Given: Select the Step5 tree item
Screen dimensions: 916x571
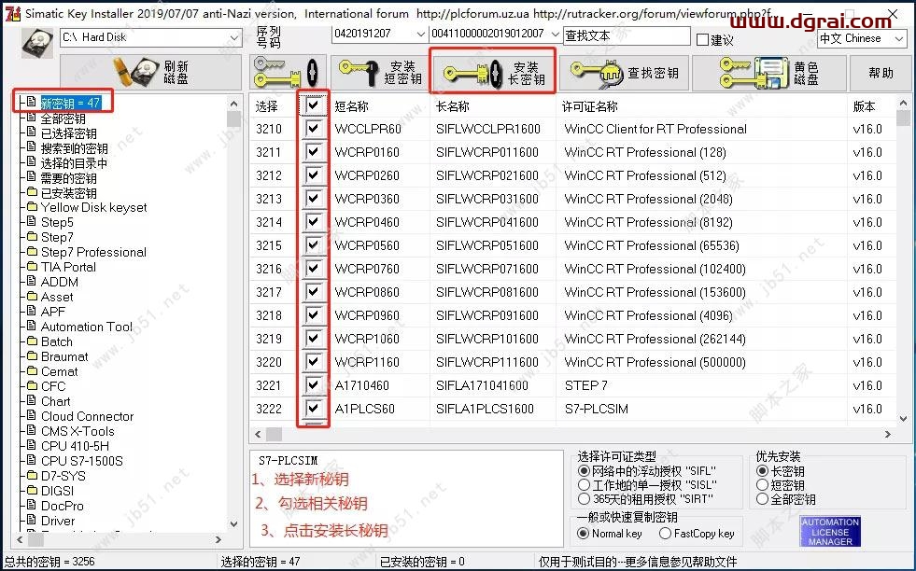Looking at the screenshot, I should (57, 222).
